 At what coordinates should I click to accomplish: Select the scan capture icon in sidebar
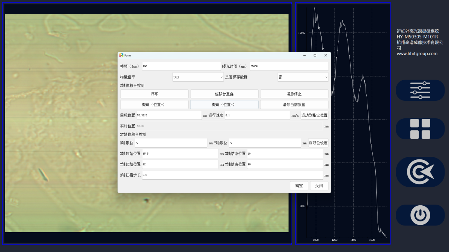pyautogui.click(x=420, y=171)
